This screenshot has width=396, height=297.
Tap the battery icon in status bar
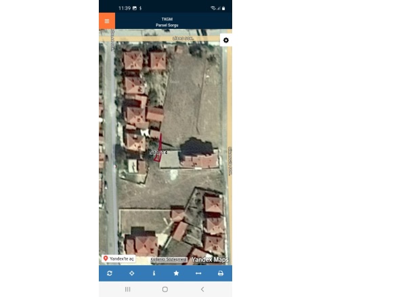point(223,8)
